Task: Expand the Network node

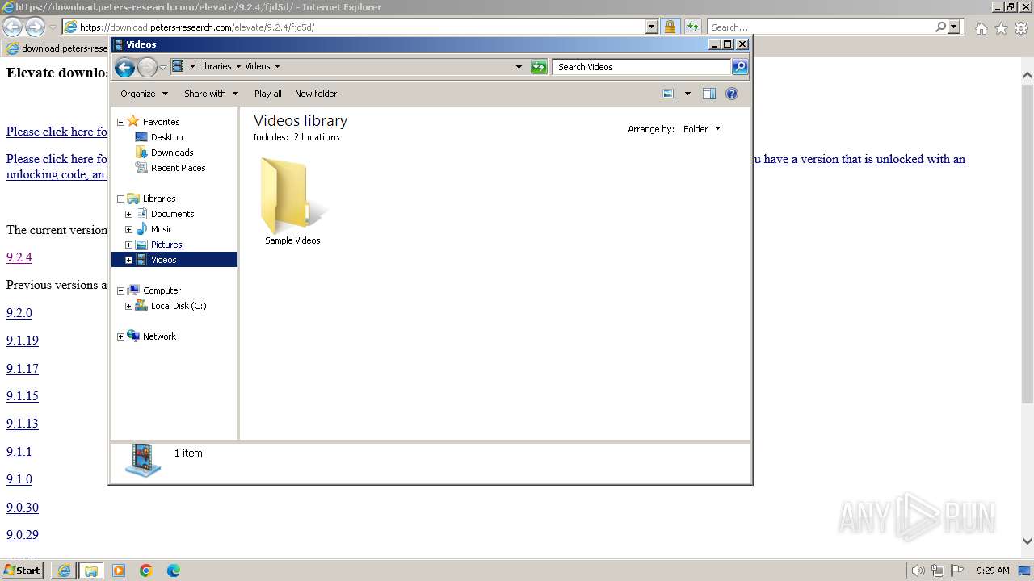Action: (120, 337)
